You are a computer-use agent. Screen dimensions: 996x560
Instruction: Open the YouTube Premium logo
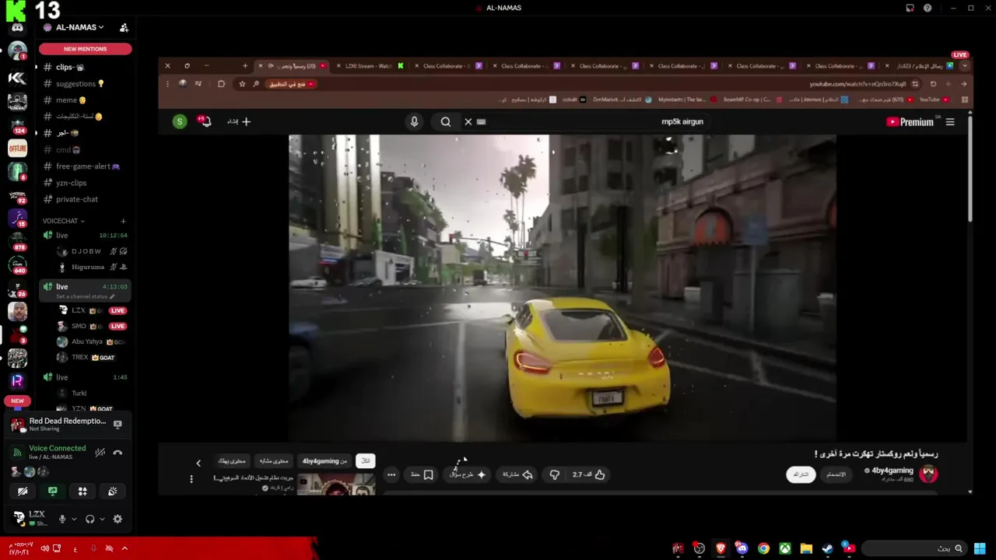tap(910, 121)
